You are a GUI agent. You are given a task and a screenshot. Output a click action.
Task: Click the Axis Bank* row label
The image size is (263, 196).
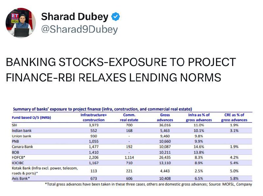pos(21,179)
